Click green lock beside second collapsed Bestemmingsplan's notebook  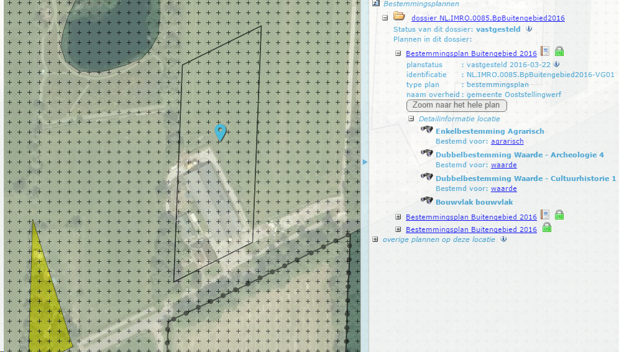pos(559,215)
